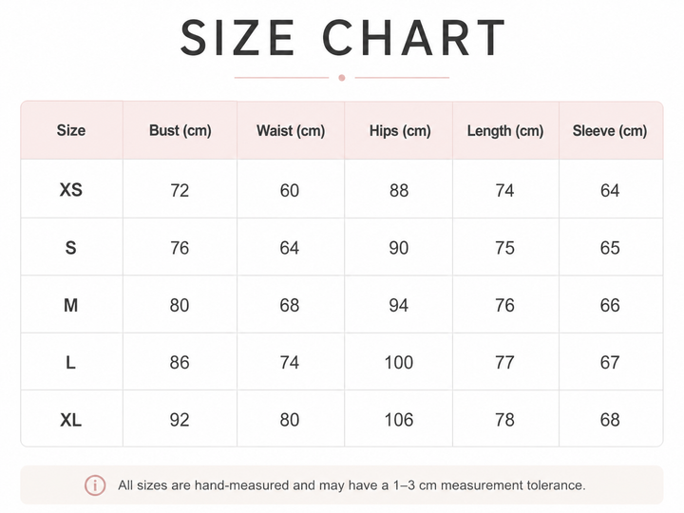Viewport: 684px width, 513px height.
Task: Click the Length (cm) column header
Action: (x=505, y=131)
